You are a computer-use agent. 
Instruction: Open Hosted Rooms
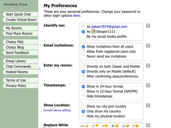coord(20,72)
